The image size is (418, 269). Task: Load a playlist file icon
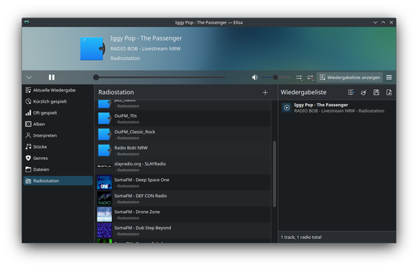click(x=389, y=92)
